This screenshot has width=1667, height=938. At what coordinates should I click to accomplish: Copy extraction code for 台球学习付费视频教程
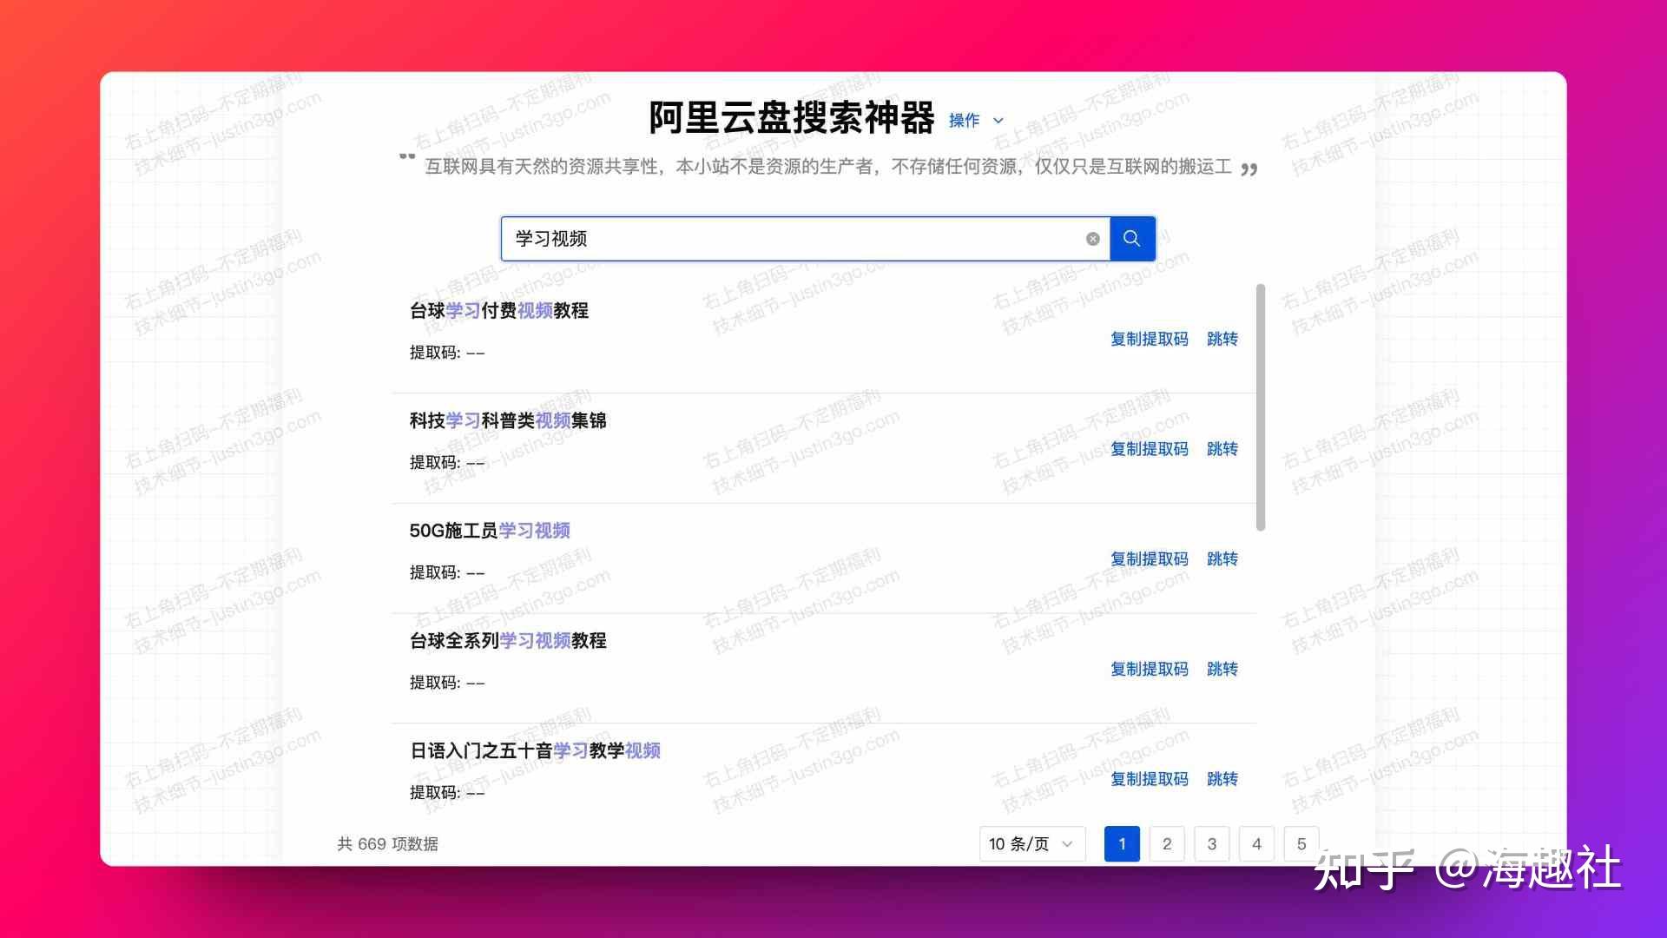1150,339
